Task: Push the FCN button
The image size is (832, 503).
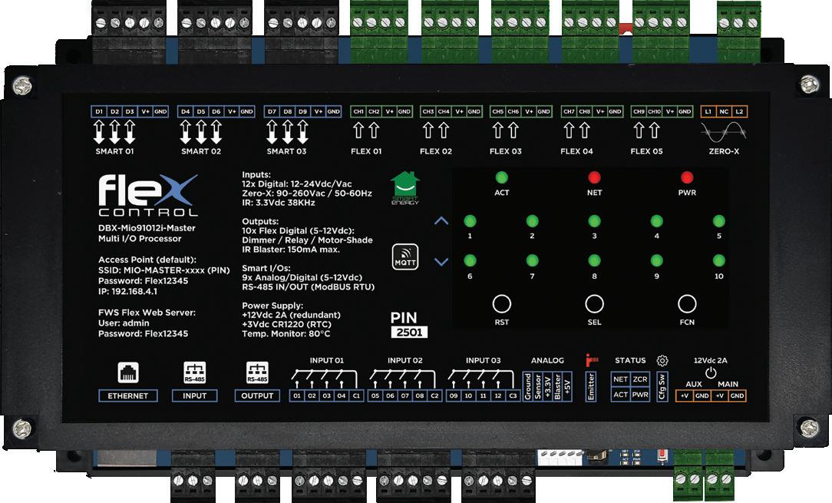Action: (x=687, y=304)
